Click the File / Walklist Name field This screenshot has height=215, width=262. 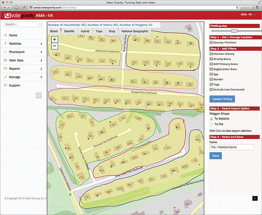click(232, 147)
